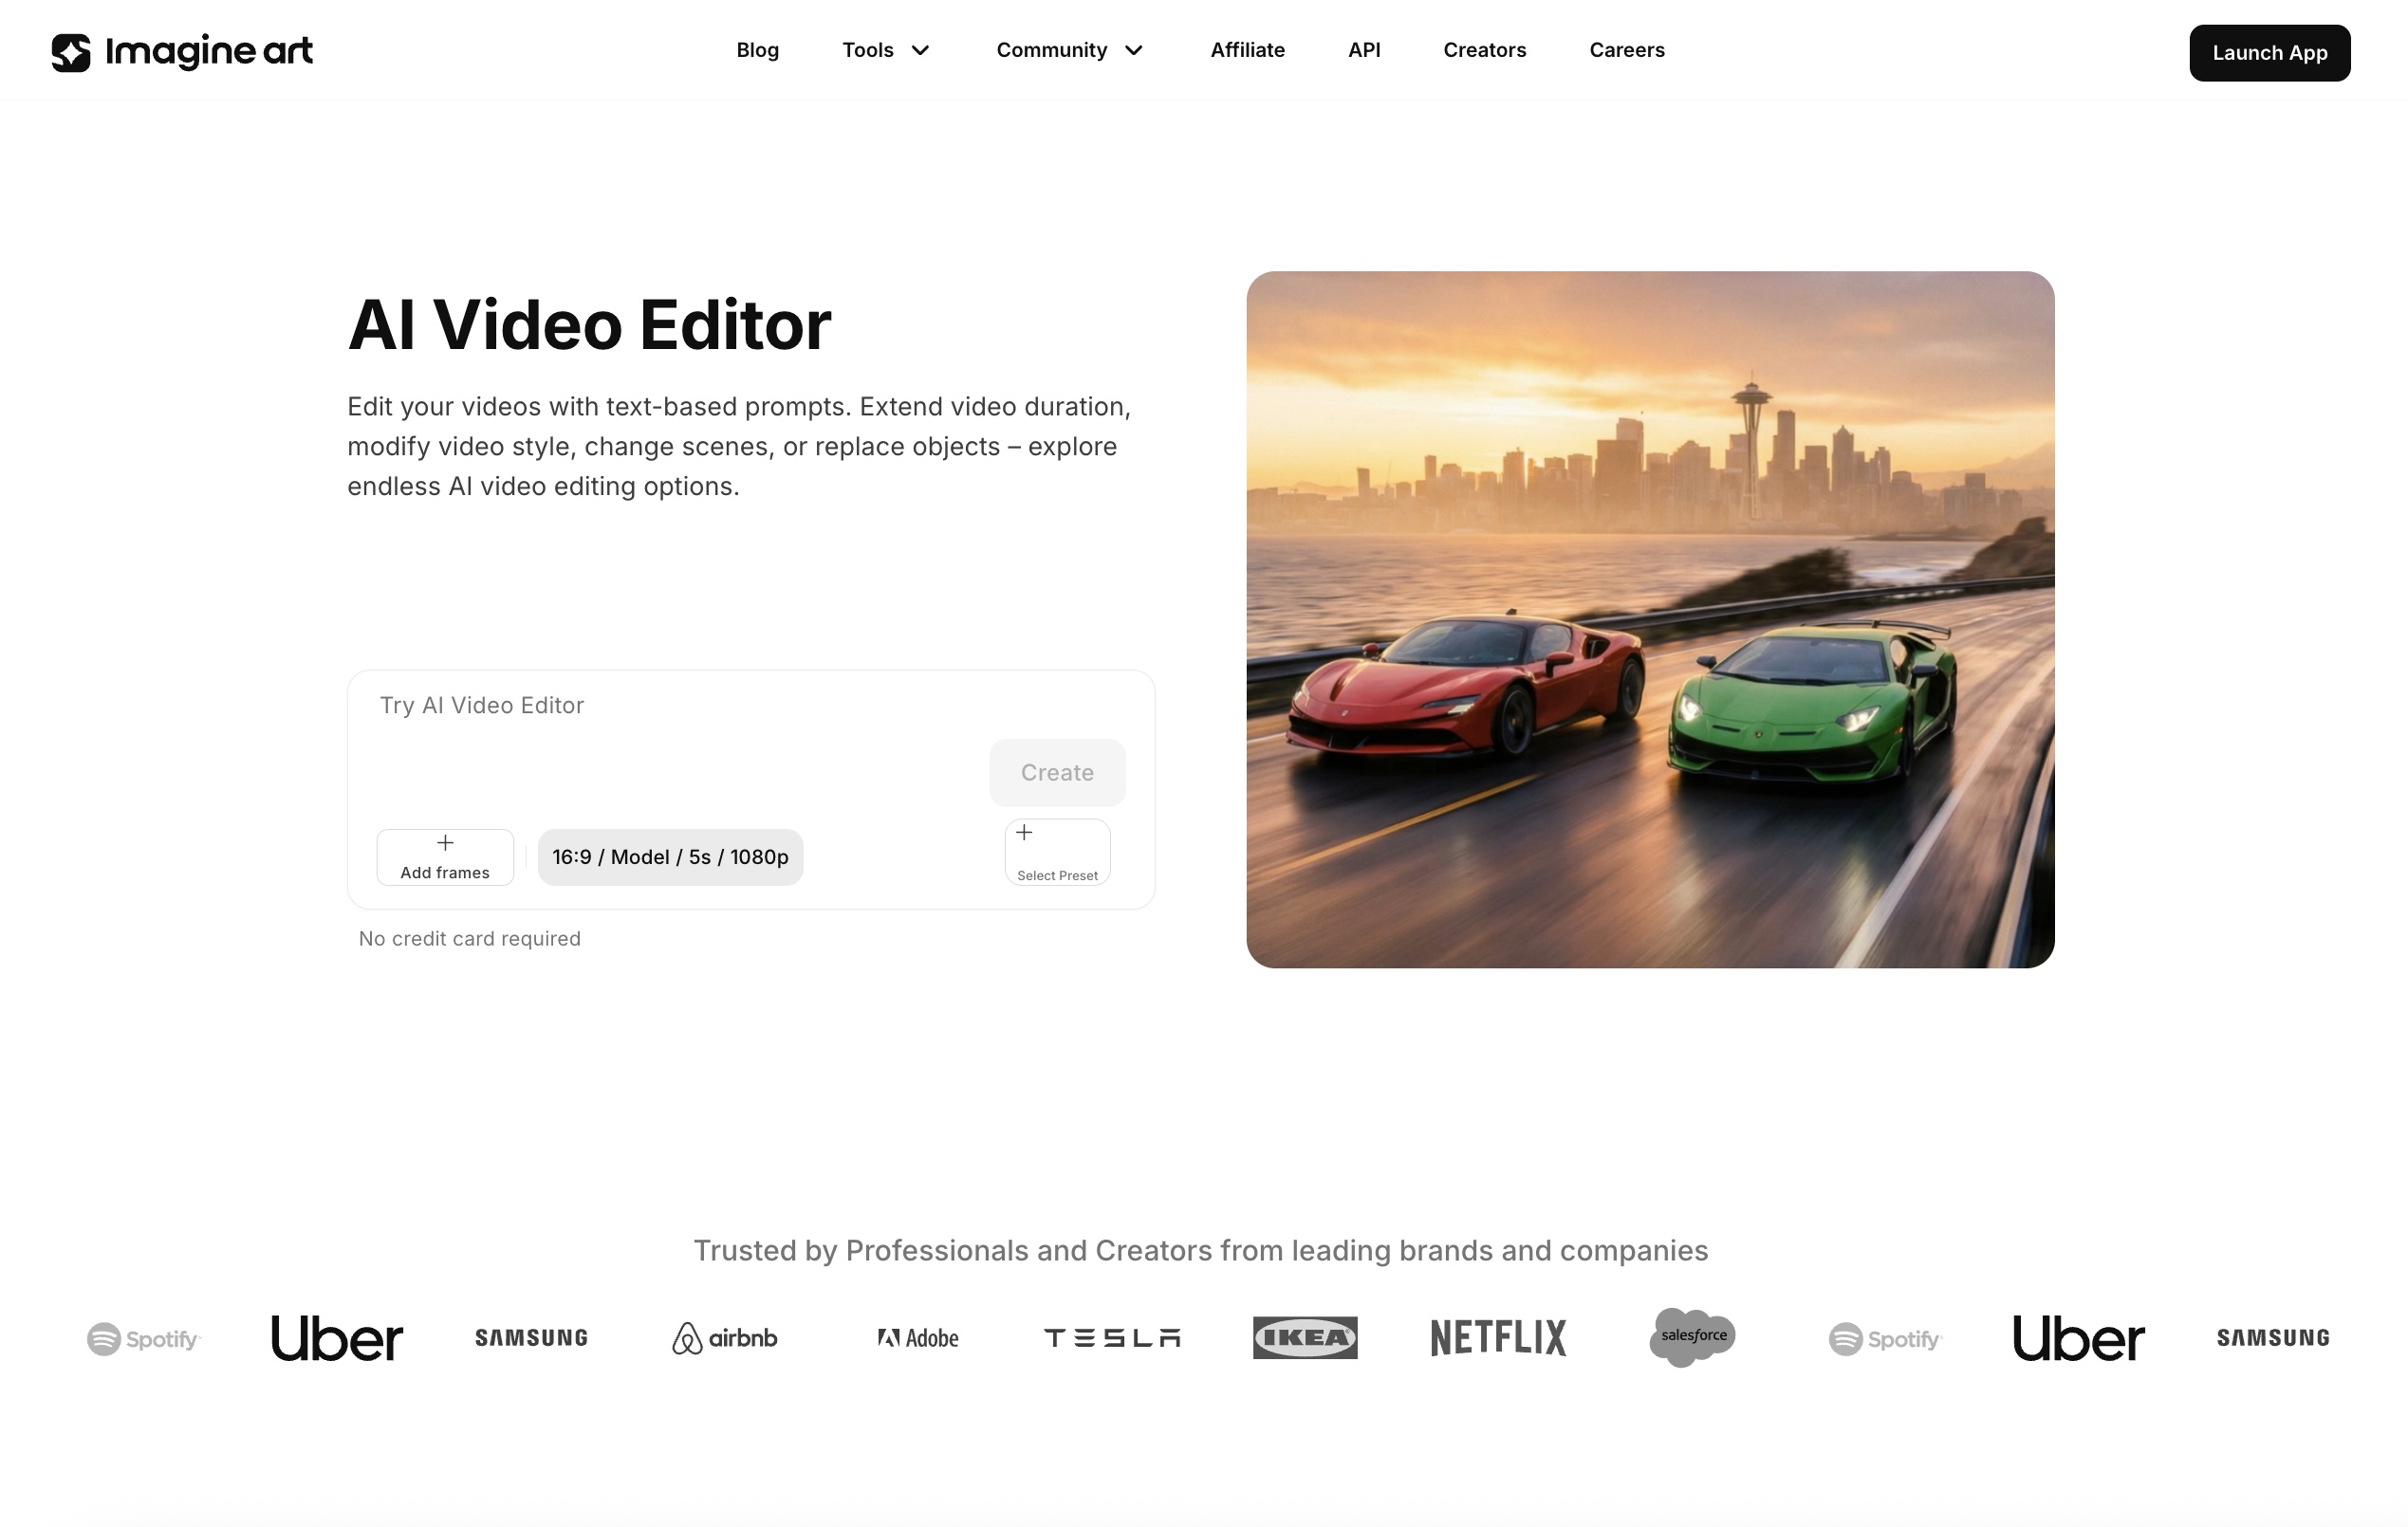This screenshot has height=1527, width=2408.
Task: Click the Create button
Action: (x=1057, y=772)
